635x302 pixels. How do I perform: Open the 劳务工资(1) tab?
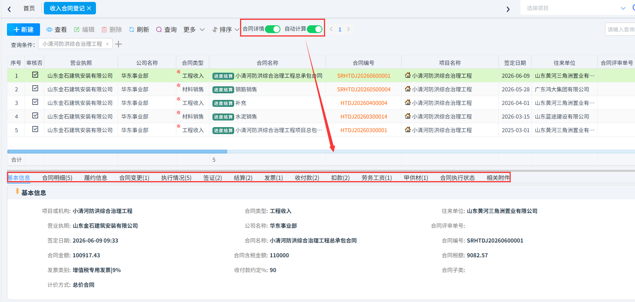[x=377, y=178]
